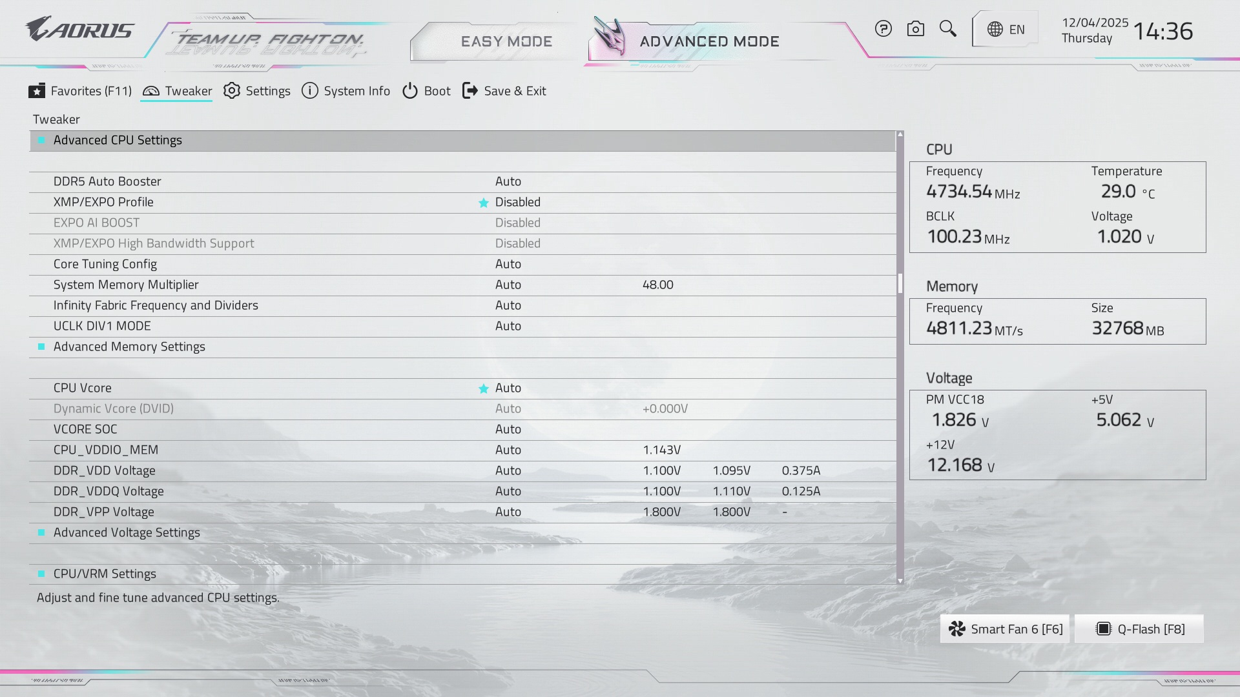Open CPU/VRM Settings entry
1240x697 pixels.
tap(105, 574)
